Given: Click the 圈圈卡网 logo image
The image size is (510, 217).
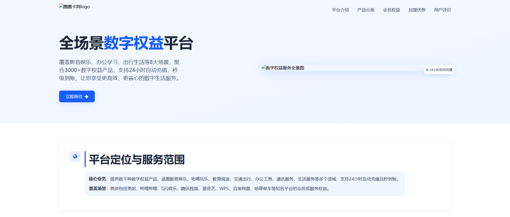Looking at the screenshot, I should [74, 6].
